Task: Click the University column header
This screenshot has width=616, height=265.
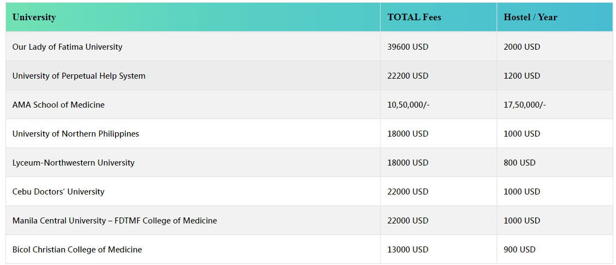Action: (34, 17)
